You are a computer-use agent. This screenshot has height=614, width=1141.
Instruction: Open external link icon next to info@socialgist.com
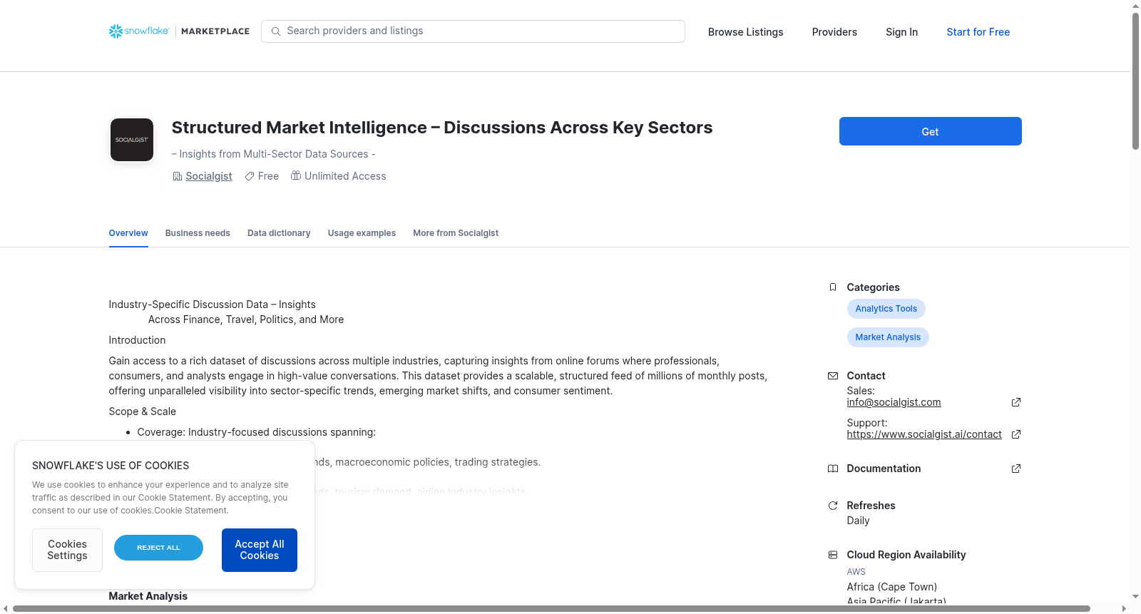(x=1016, y=402)
